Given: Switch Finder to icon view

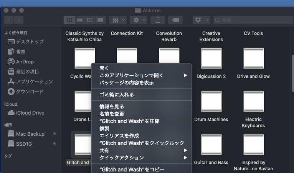Looking at the screenshot, I should coord(69,20).
